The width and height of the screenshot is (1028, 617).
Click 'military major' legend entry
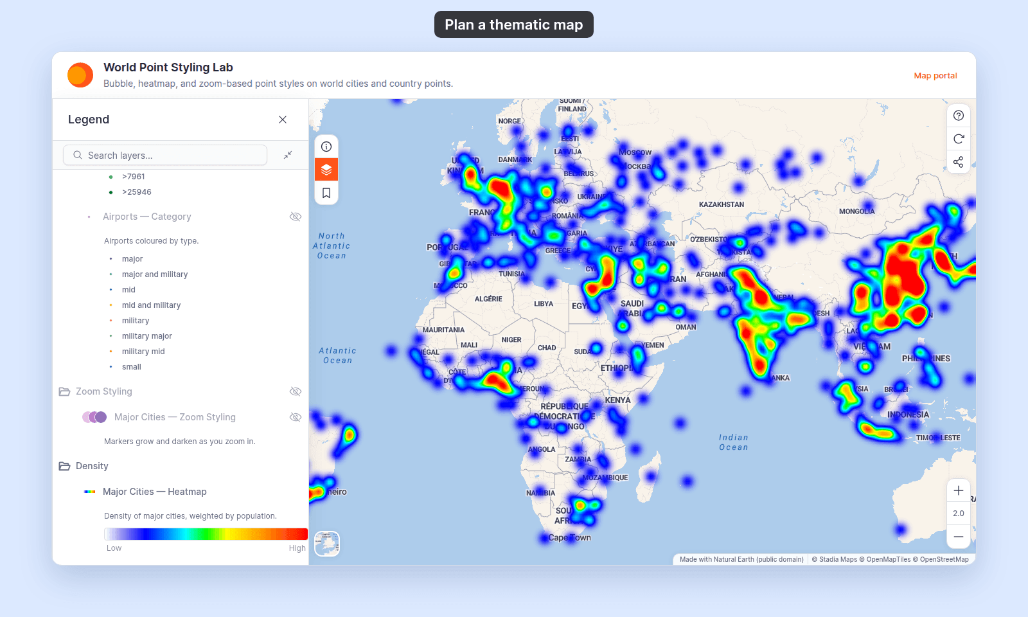pyautogui.click(x=147, y=336)
